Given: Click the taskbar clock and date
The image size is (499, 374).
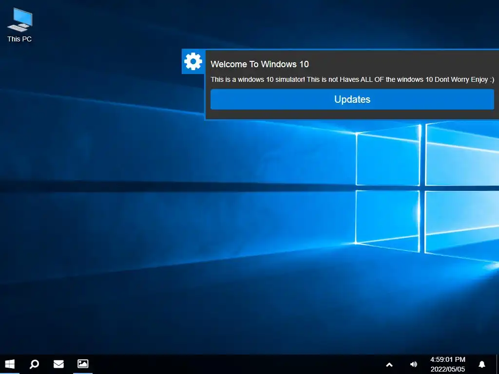Looking at the screenshot, I should pyautogui.click(x=448, y=364).
